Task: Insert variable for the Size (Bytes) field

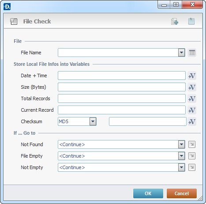Action: tap(192, 87)
